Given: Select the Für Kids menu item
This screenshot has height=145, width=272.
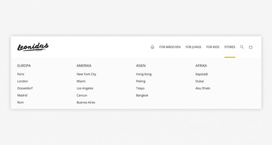Looking at the screenshot, I should pyautogui.click(x=213, y=47).
